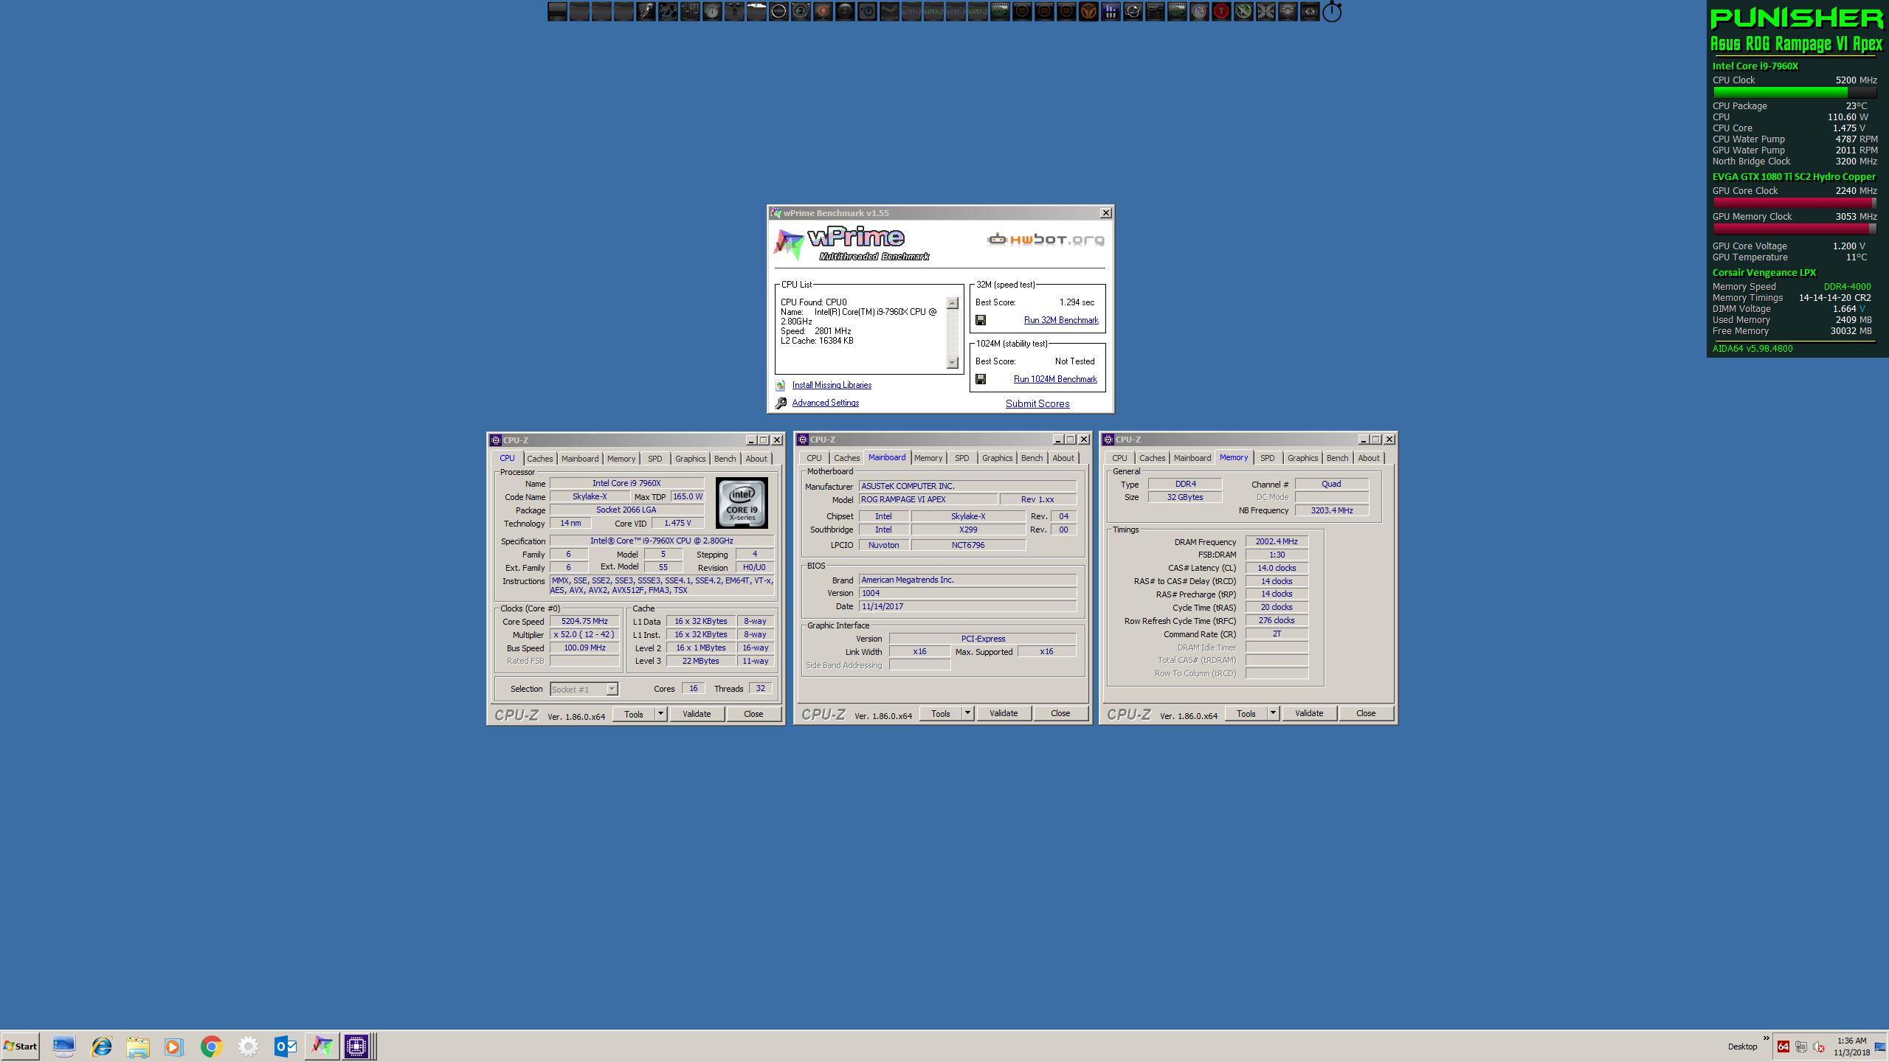Click the wrench icon beside Advanced Settings
Image resolution: width=1889 pixels, height=1062 pixels.
(x=781, y=403)
